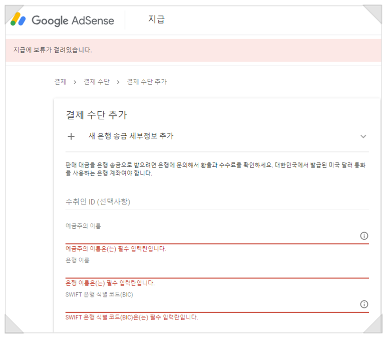Click the 은행 이름 required error message
This screenshot has height=338, width=387.
pos(110,283)
